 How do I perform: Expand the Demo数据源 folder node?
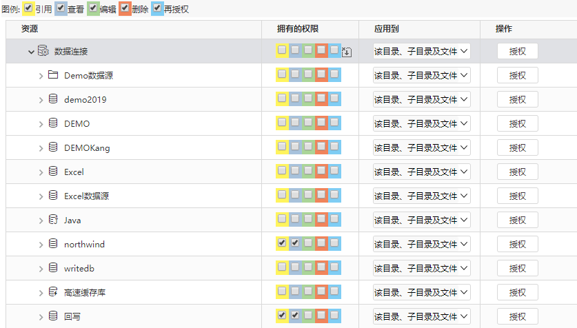click(x=41, y=76)
